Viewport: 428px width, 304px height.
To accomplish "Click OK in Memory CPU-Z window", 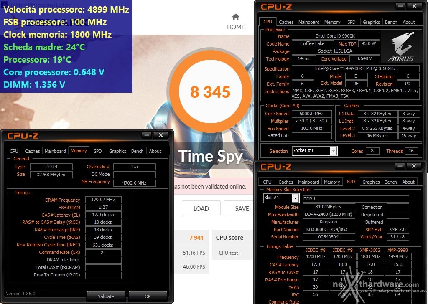I will coord(148,296).
